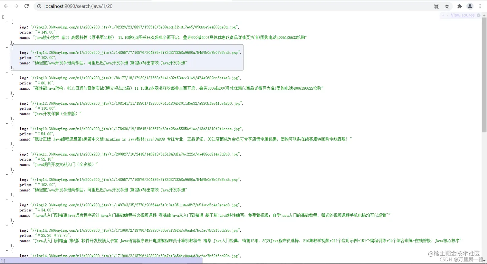Viewport: 487px width, 264px height.
Task: Open JSON viewer settings gear
Action: (479, 15)
